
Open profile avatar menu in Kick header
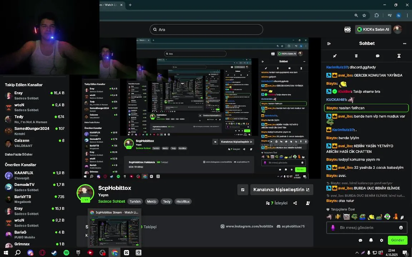coord(398,29)
